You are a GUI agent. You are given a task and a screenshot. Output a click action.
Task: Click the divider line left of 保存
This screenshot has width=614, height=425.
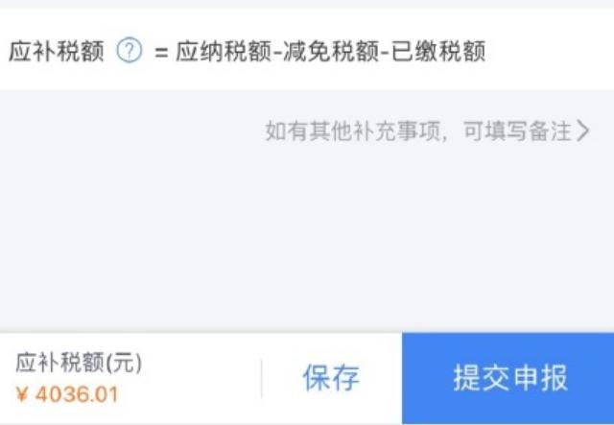click(x=261, y=378)
